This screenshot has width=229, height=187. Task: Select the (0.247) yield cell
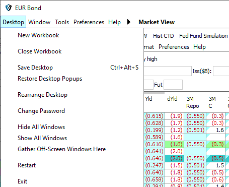tap(154, 165)
